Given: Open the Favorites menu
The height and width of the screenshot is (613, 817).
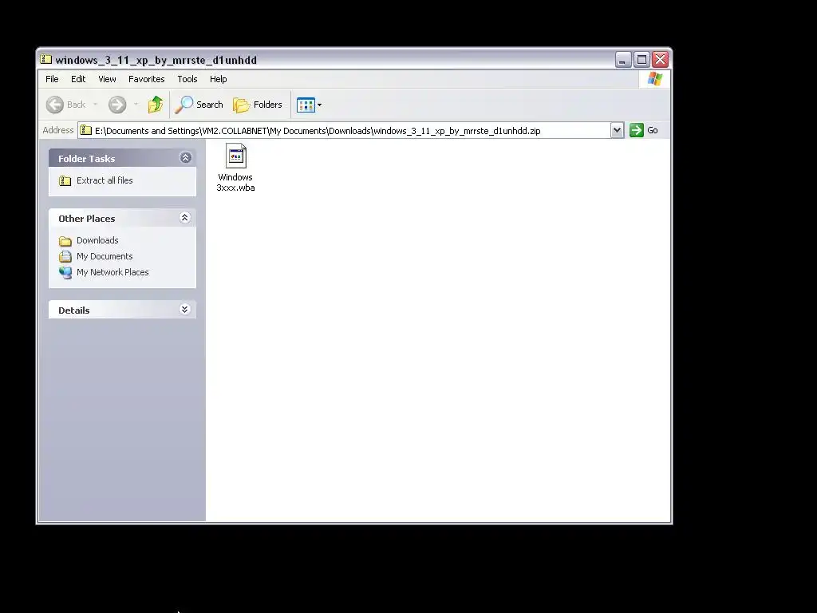Looking at the screenshot, I should pos(147,79).
